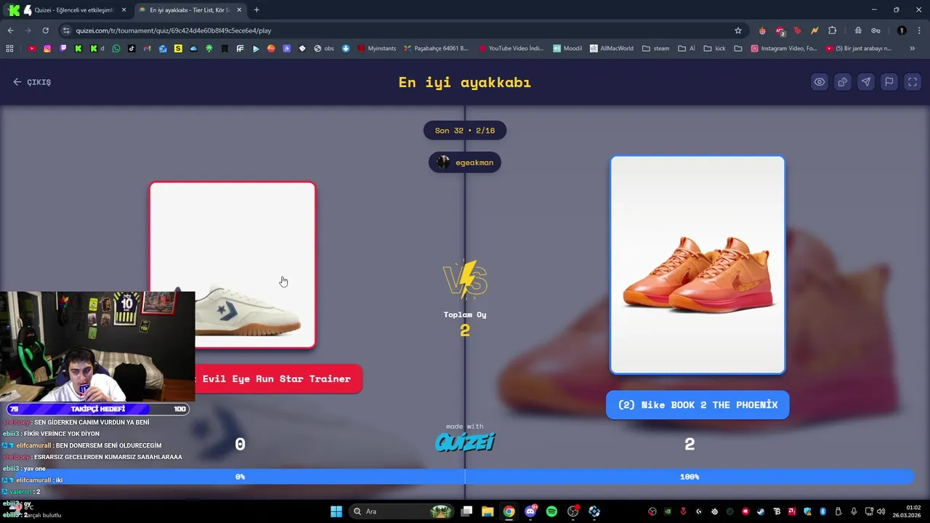The width and height of the screenshot is (930, 523).
Task: Switch to Chrome on the taskbar
Action: coord(509,511)
